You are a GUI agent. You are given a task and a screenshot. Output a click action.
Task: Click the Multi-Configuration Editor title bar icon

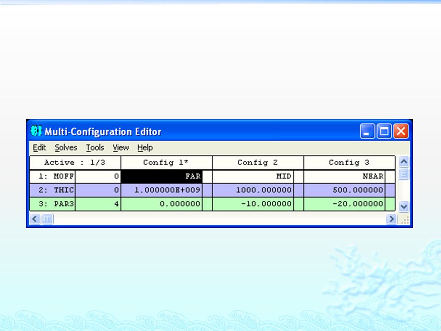[36, 131]
